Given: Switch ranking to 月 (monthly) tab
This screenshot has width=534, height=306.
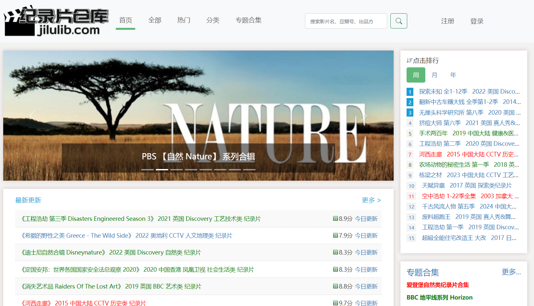Looking at the screenshot, I should click(434, 75).
